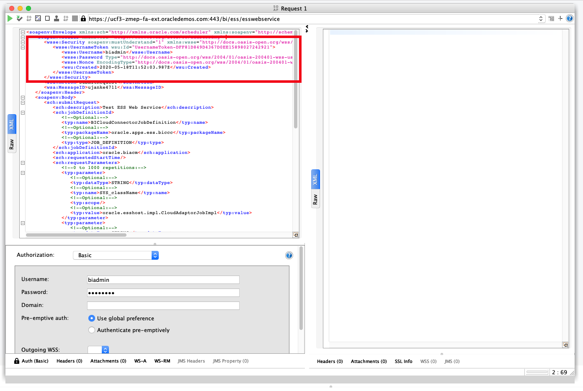Click the help icon in the Authorization panel
This screenshot has height=391, width=583.
tap(289, 255)
